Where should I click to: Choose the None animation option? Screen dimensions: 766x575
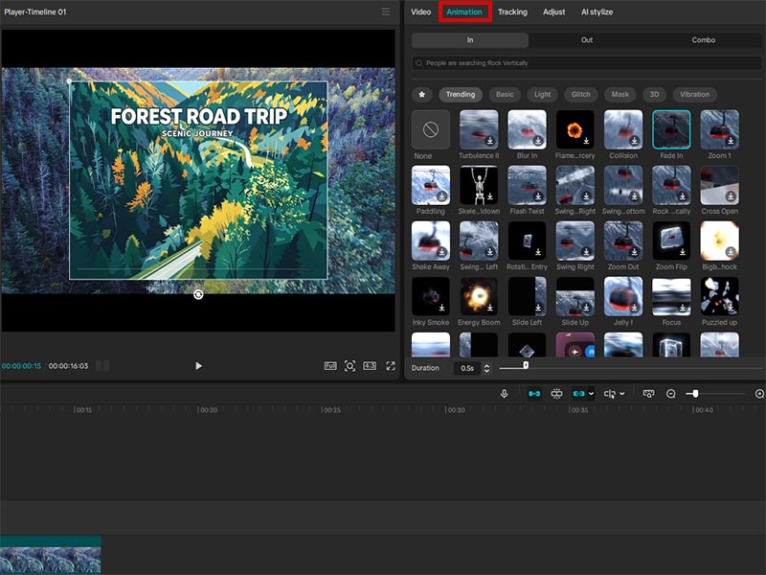[430, 129]
